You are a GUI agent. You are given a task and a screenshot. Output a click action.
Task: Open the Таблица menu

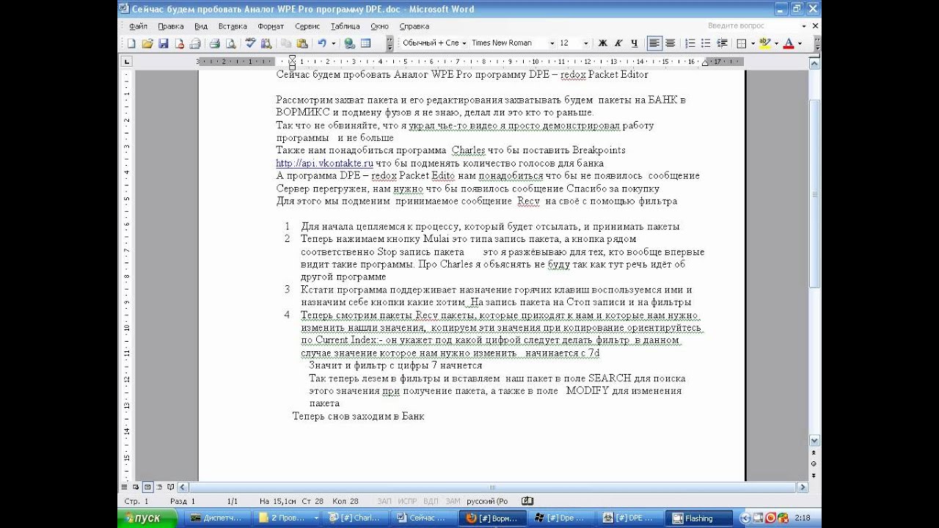tap(346, 26)
